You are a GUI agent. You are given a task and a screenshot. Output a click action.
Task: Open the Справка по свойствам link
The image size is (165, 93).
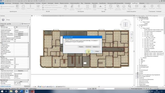point(5,86)
